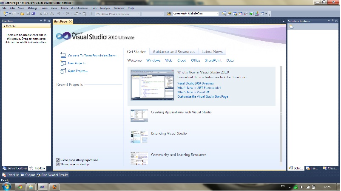Click the Solution Explorer toolbar icon
The image size is (341, 191).
coord(224,14)
